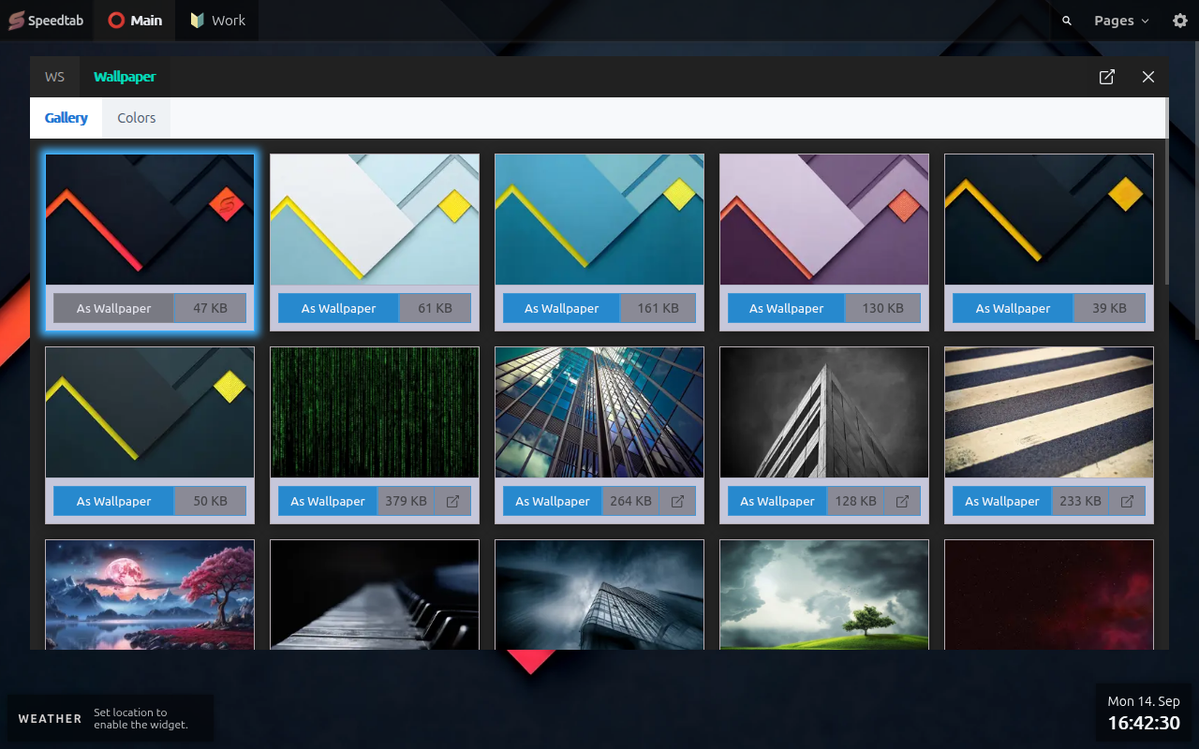This screenshot has width=1199, height=749.
Task: Set the 61 KB image as wallpaper
Action: [339, 308]
